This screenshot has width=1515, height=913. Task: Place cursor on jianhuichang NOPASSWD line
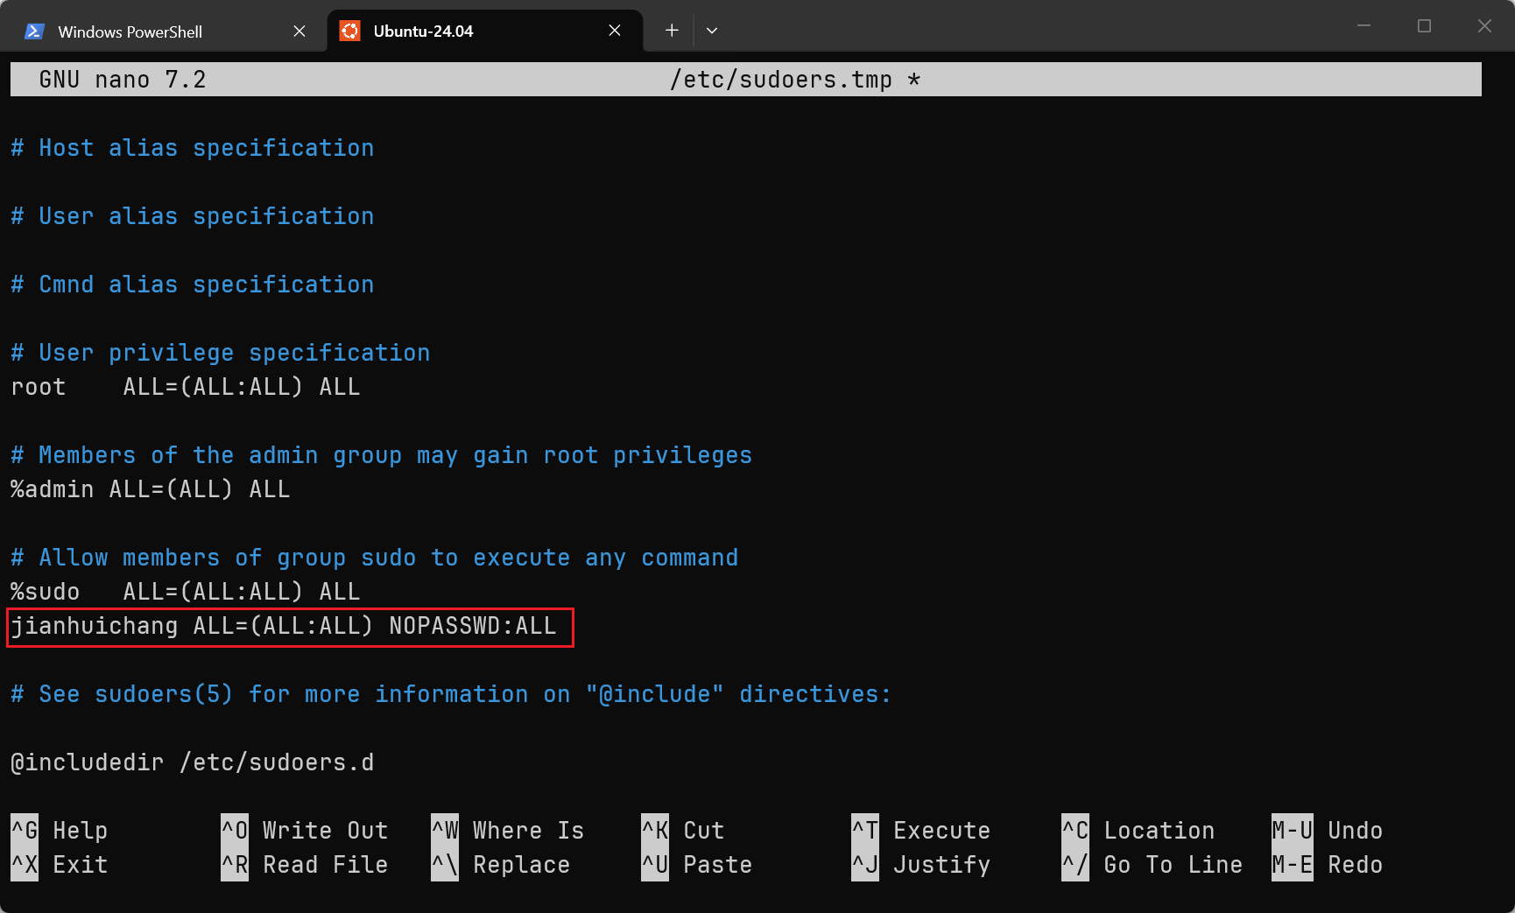tap(284, 627)
